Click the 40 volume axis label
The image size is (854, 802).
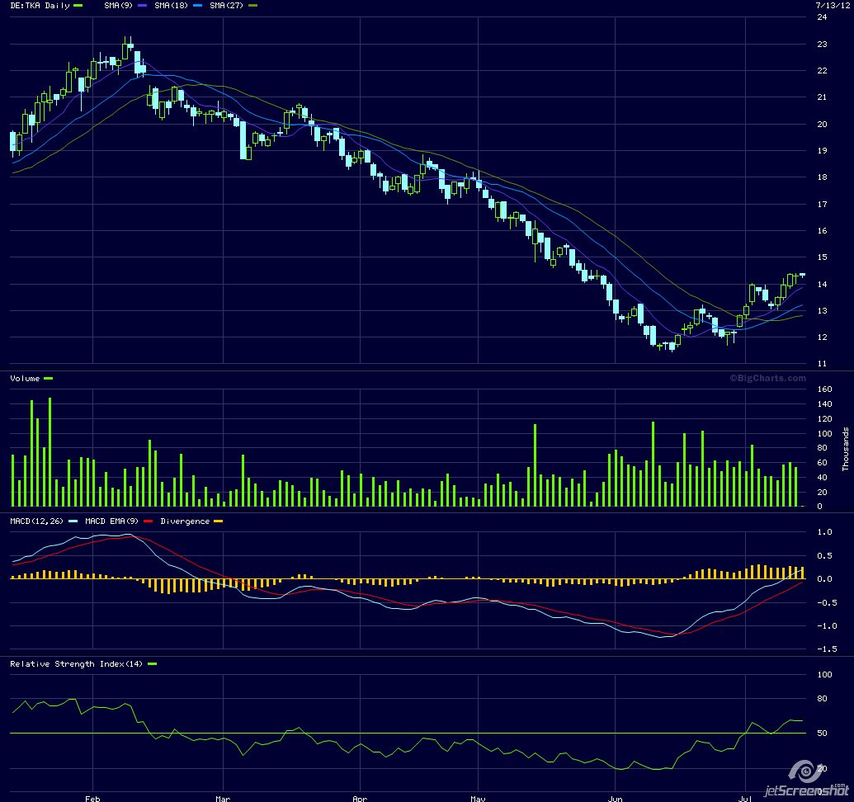pos(822,478)
